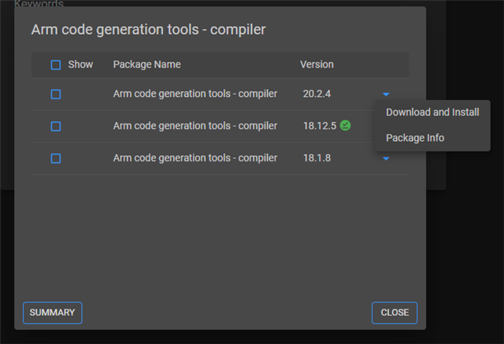Click the Version column header
Screen dimensions: 504x344
click(317, 65)
